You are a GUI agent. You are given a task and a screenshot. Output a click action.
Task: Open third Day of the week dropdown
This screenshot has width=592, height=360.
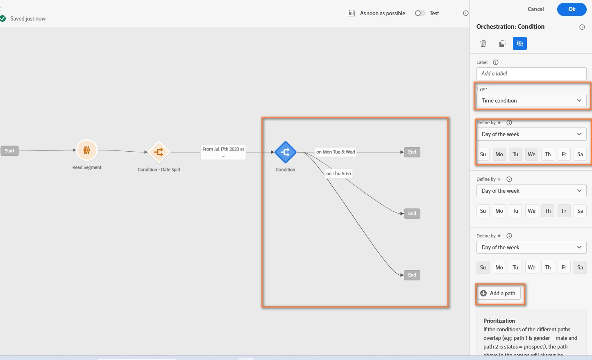coord(531,247)
